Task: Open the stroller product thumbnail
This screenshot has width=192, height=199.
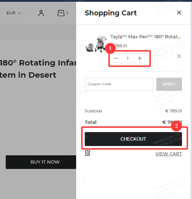Action: [96, 44]
